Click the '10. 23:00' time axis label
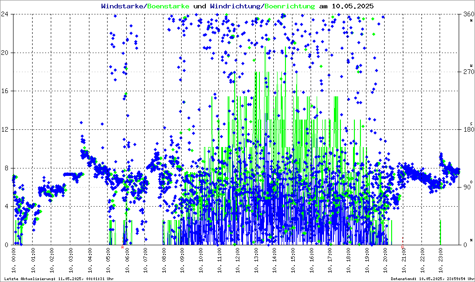Screen dimensions: 475x282 tap(441, 261)
